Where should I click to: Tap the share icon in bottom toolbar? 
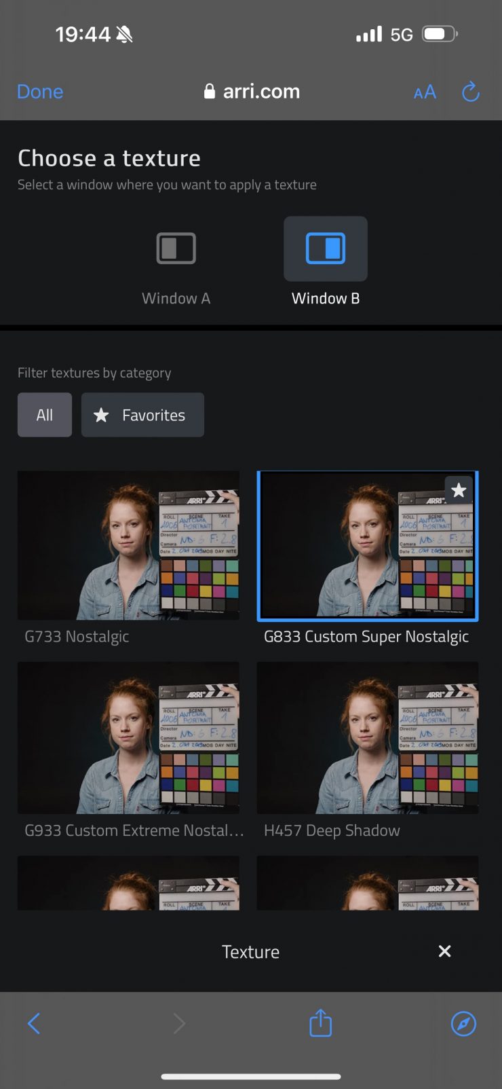click(320, 1023)
